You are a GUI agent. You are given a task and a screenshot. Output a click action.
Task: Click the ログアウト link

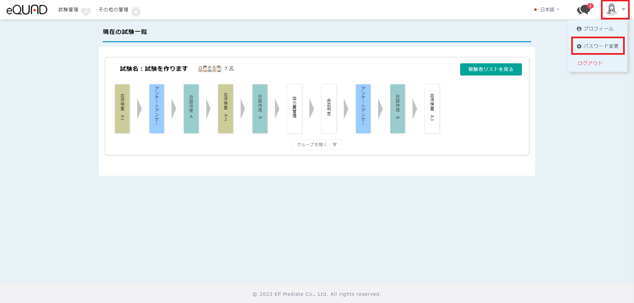pos(590,63)
